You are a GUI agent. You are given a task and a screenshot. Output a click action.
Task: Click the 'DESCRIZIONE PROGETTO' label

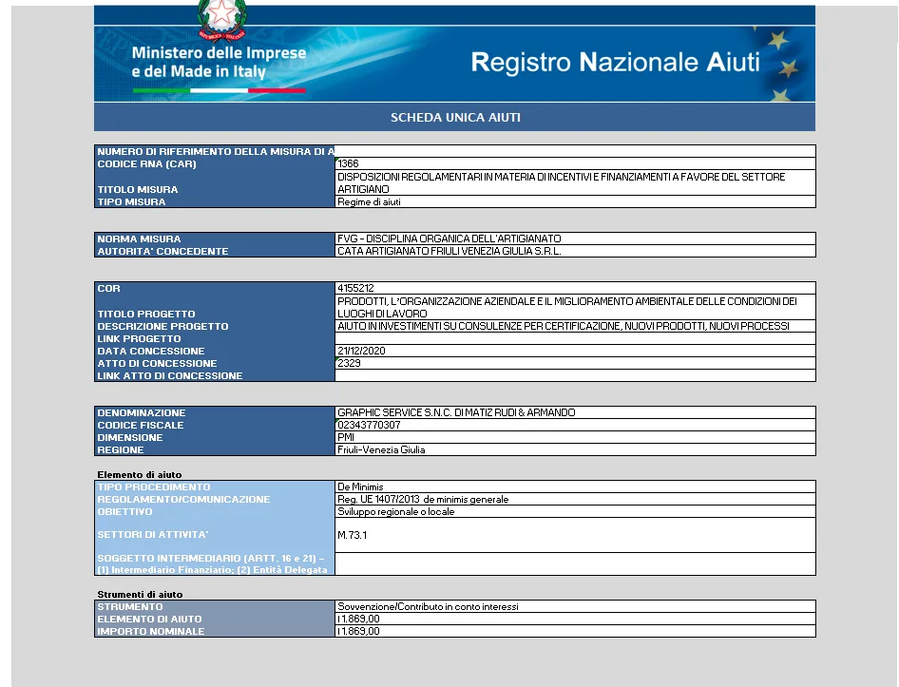click(x=163, y=326)
